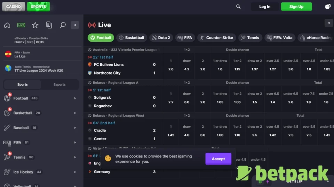Select Tennis racket icon in sidebar

(x=7, y=157)
